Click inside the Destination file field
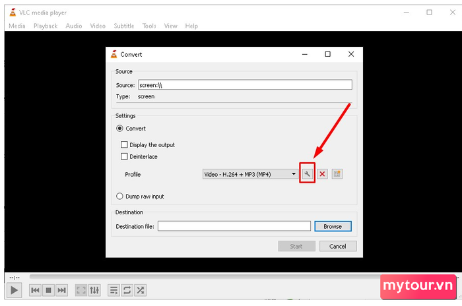This screenshot has width=462, height=306. point(234,226)
